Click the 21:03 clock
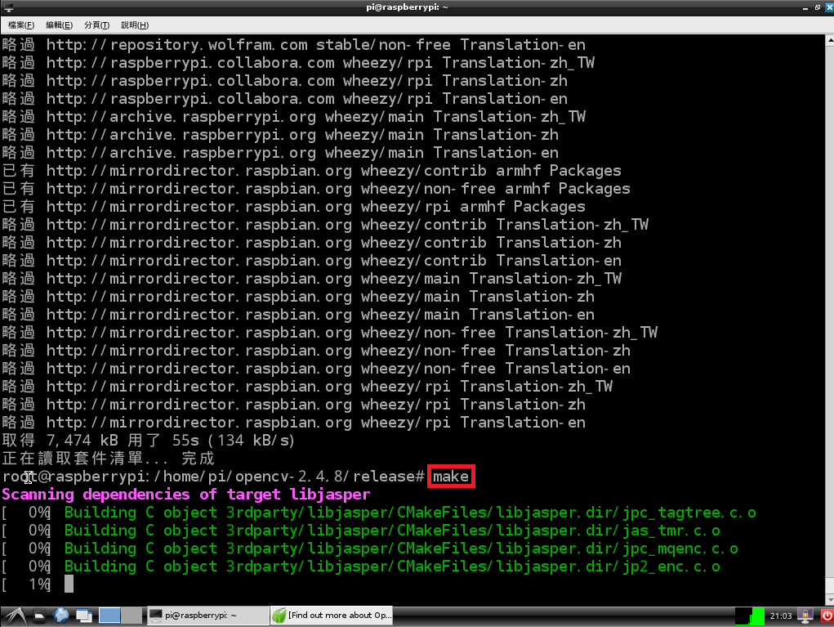Screen dimensions: 834x627 [x=780, y=616]
